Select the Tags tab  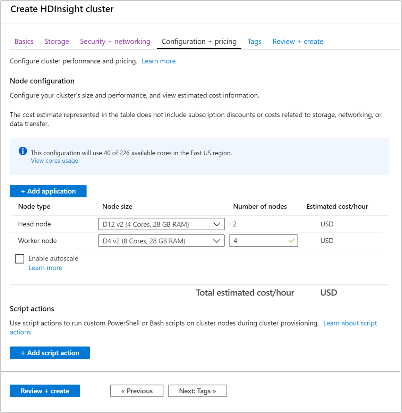pos(255,41)
